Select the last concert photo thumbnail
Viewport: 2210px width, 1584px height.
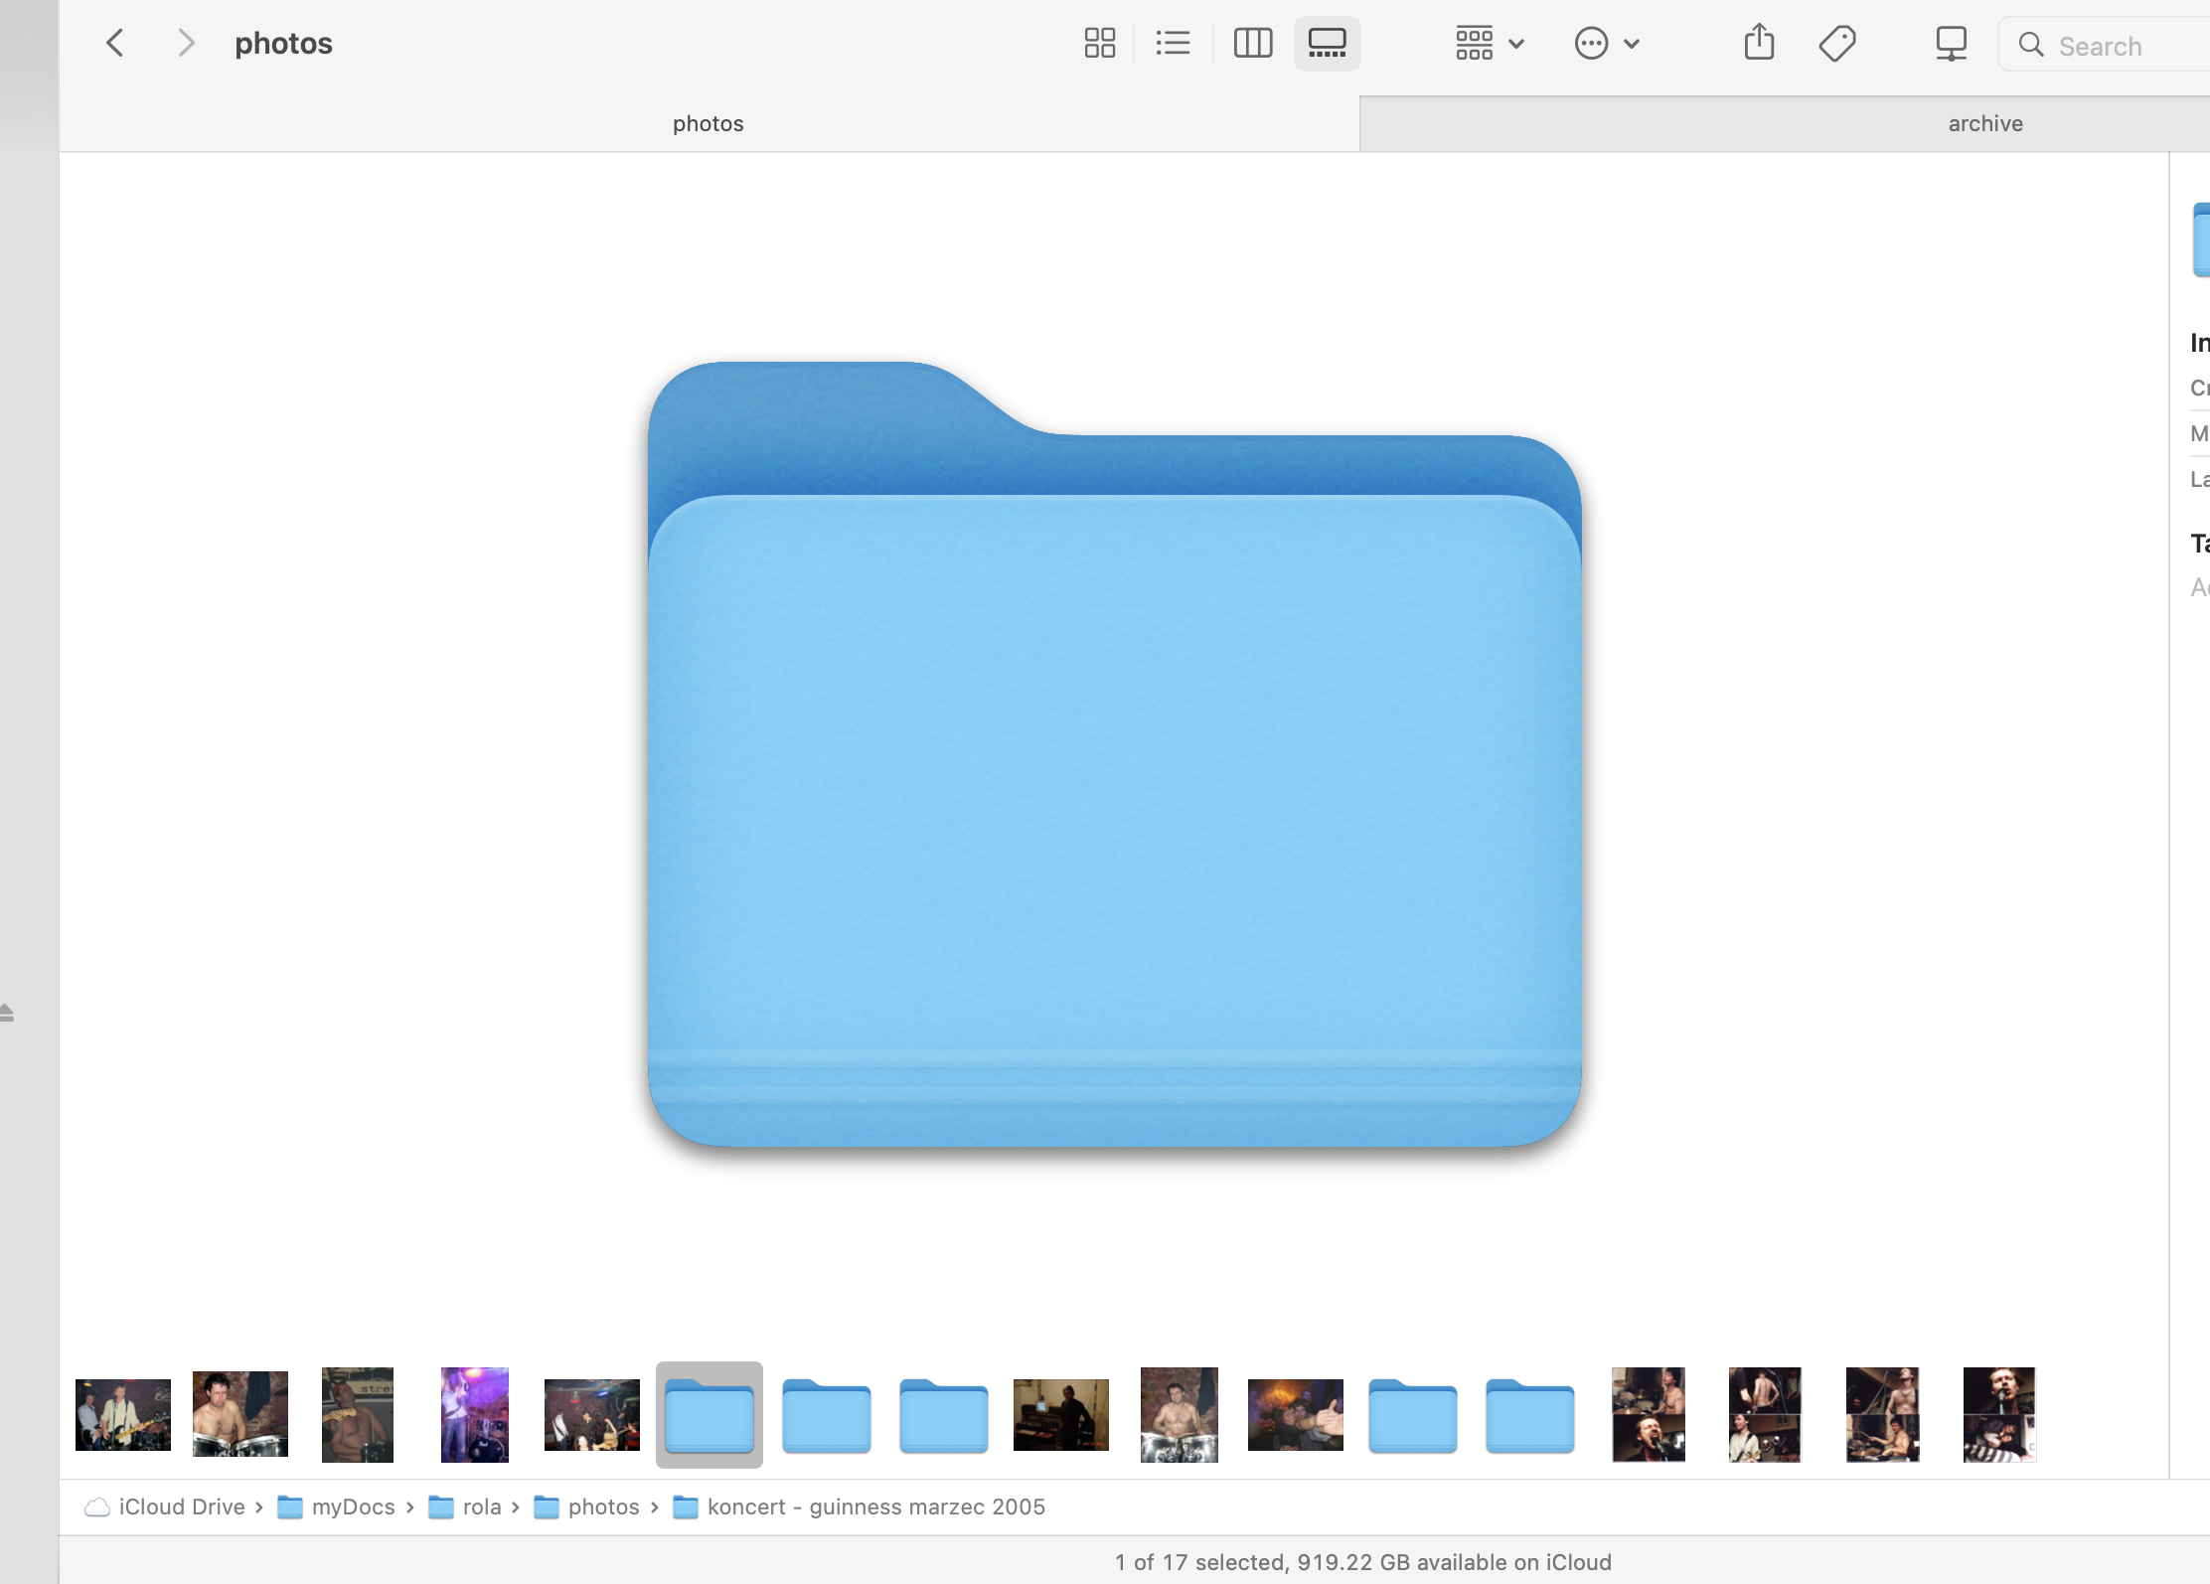pyautogui.click(x=1998, y=1414)
